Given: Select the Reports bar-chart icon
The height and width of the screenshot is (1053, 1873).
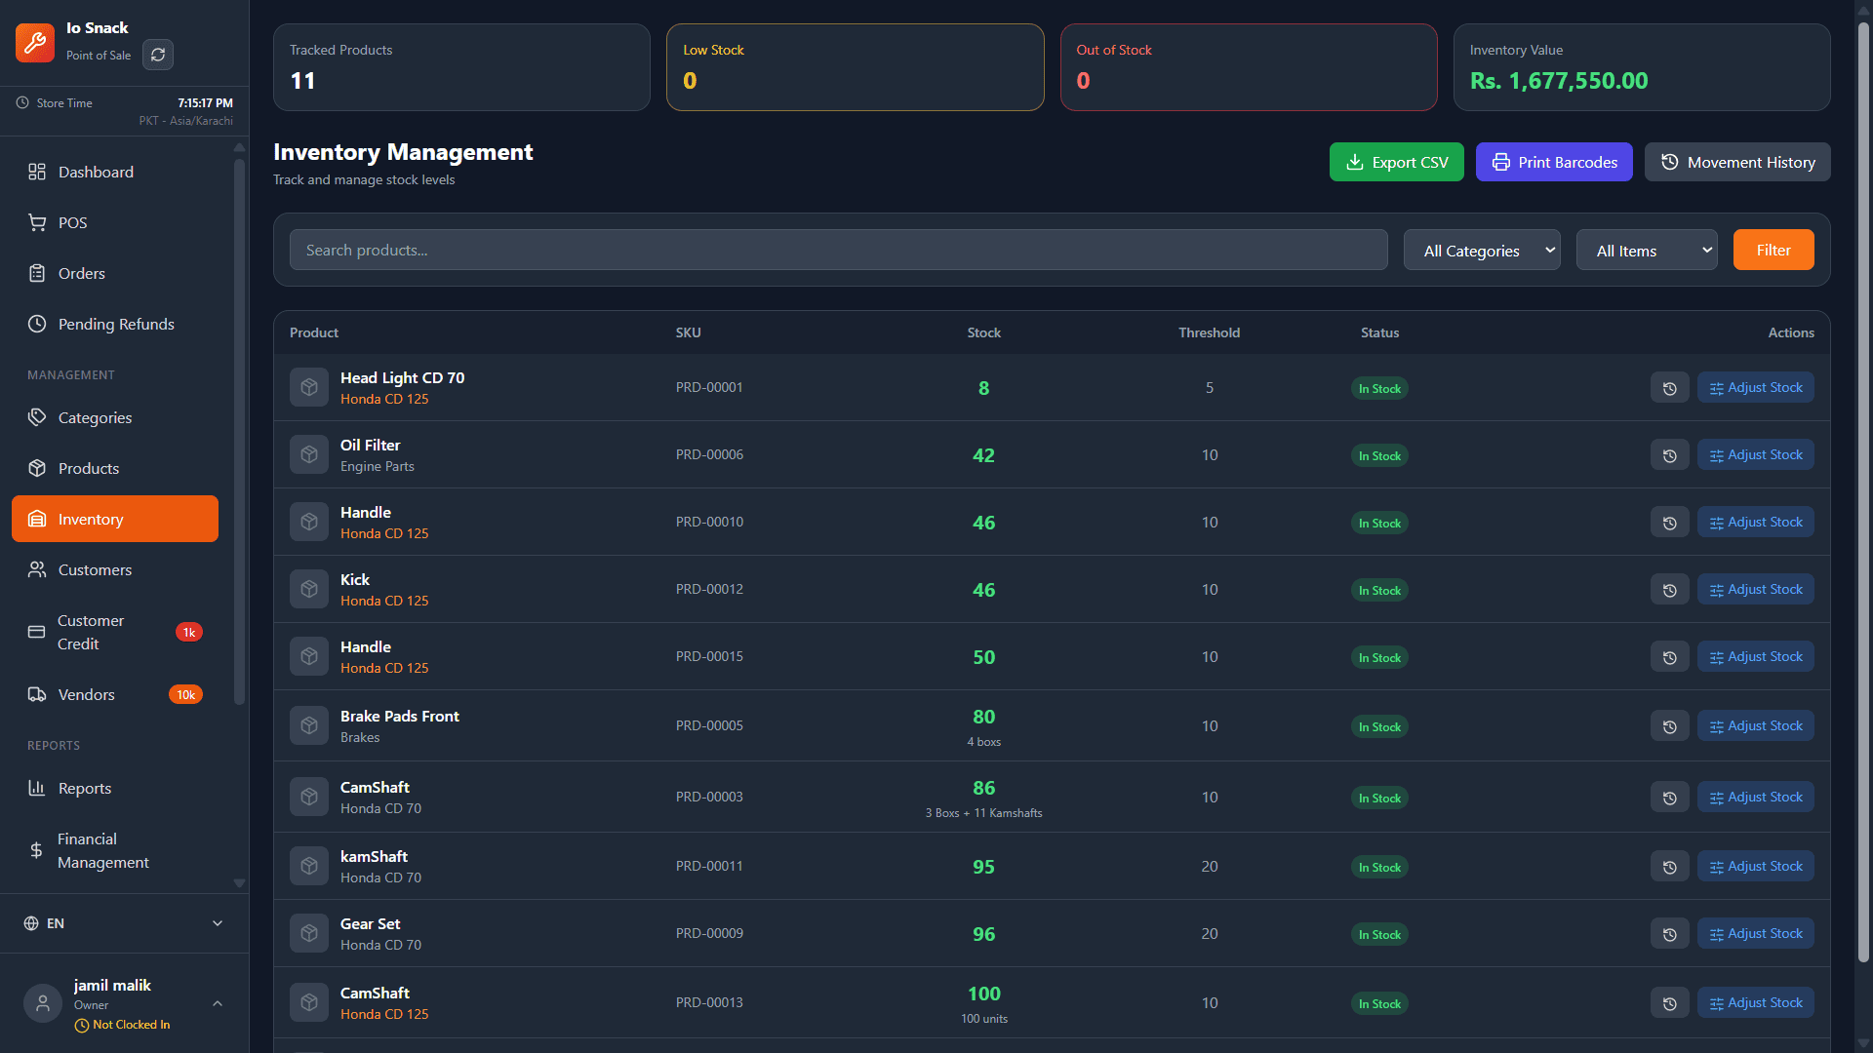Looking at the screenshot, I should pyautogui.click(x=37, y=788).
